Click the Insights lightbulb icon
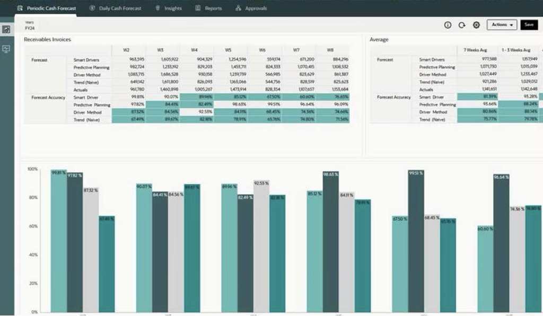 158,8
